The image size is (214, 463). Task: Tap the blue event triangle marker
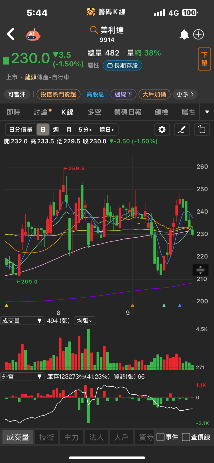[179, 305]
